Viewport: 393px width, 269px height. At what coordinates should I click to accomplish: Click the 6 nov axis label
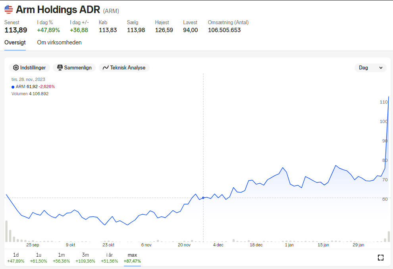(146, 245)
